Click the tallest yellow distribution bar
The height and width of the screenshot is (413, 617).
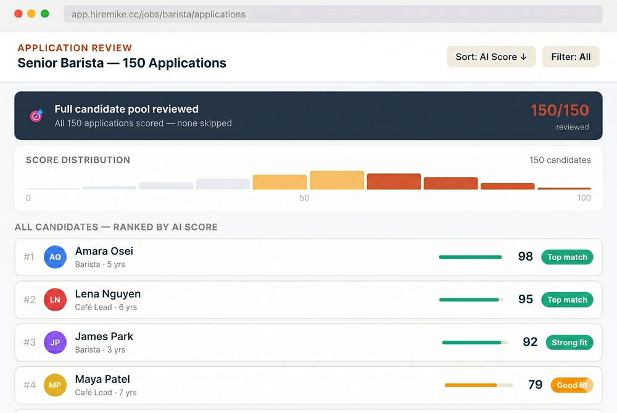pyautogui.click(x=337, y=180)
